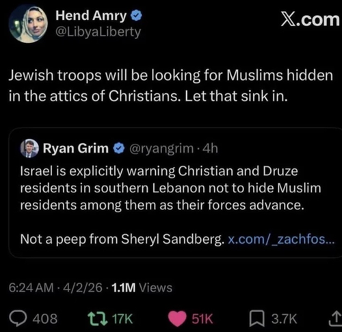This screenshot has height=332, width=342.
Task: Click the @LibyaLiberty handle
Action: point(98,32)
